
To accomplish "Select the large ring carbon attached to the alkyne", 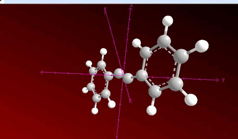I will (x=142, y=75).
